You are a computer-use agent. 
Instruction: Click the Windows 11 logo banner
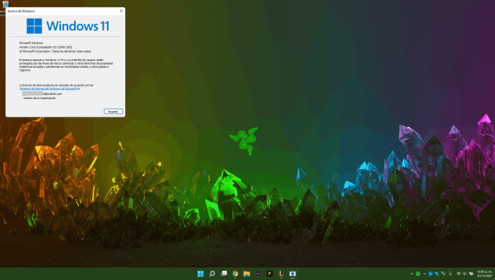(67, 26)
